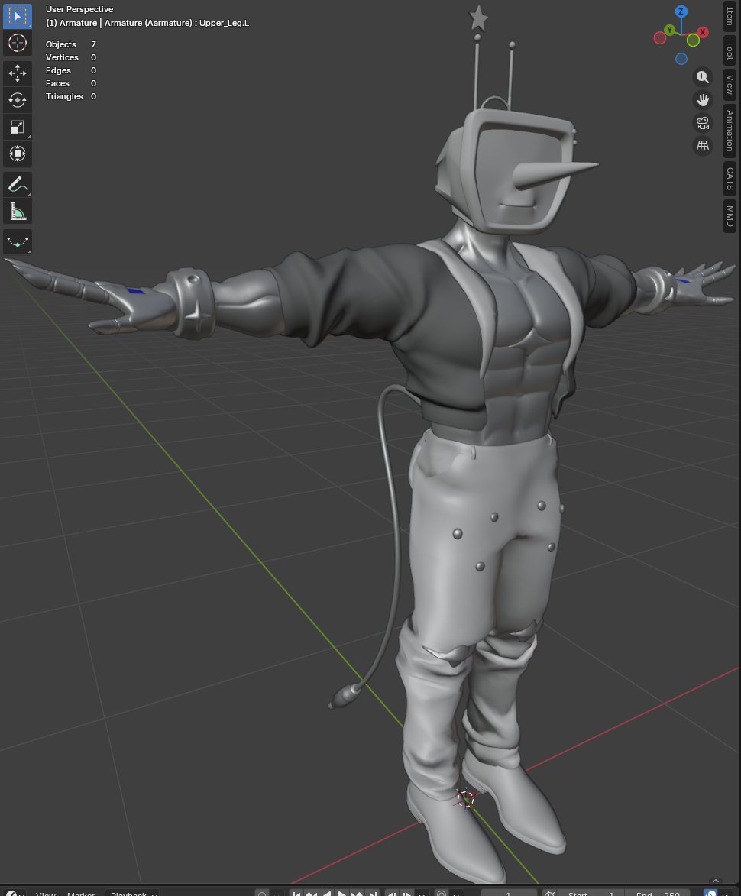Click the 'Faces 0' statistics line

(x=71, y=83)
